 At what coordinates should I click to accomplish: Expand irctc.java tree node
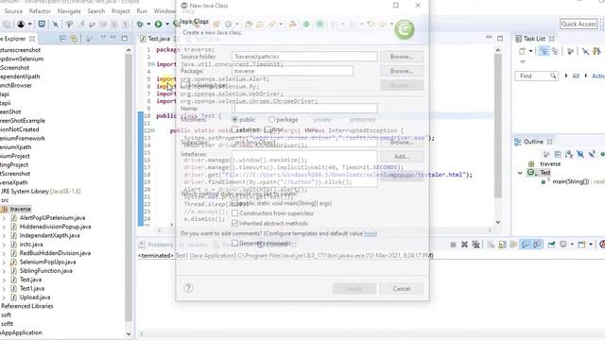(x=4, y=245)
